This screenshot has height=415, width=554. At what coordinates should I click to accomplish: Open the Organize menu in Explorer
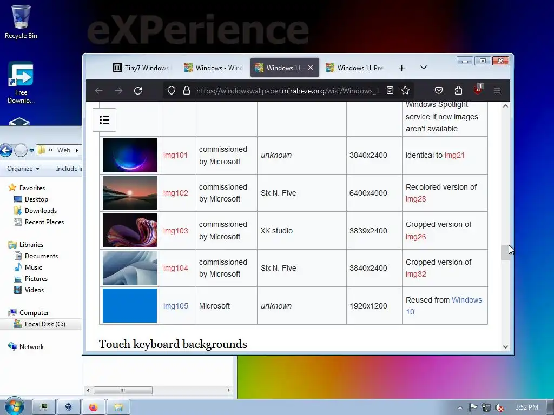click(x=23, y=169)
